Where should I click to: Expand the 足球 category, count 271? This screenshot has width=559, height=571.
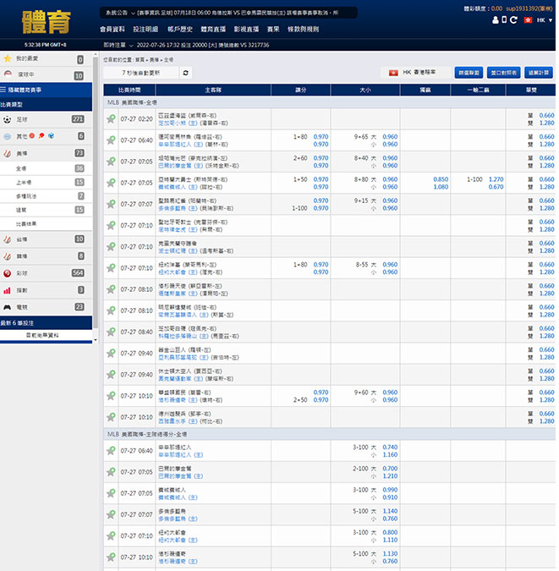(x=46, y=119)
